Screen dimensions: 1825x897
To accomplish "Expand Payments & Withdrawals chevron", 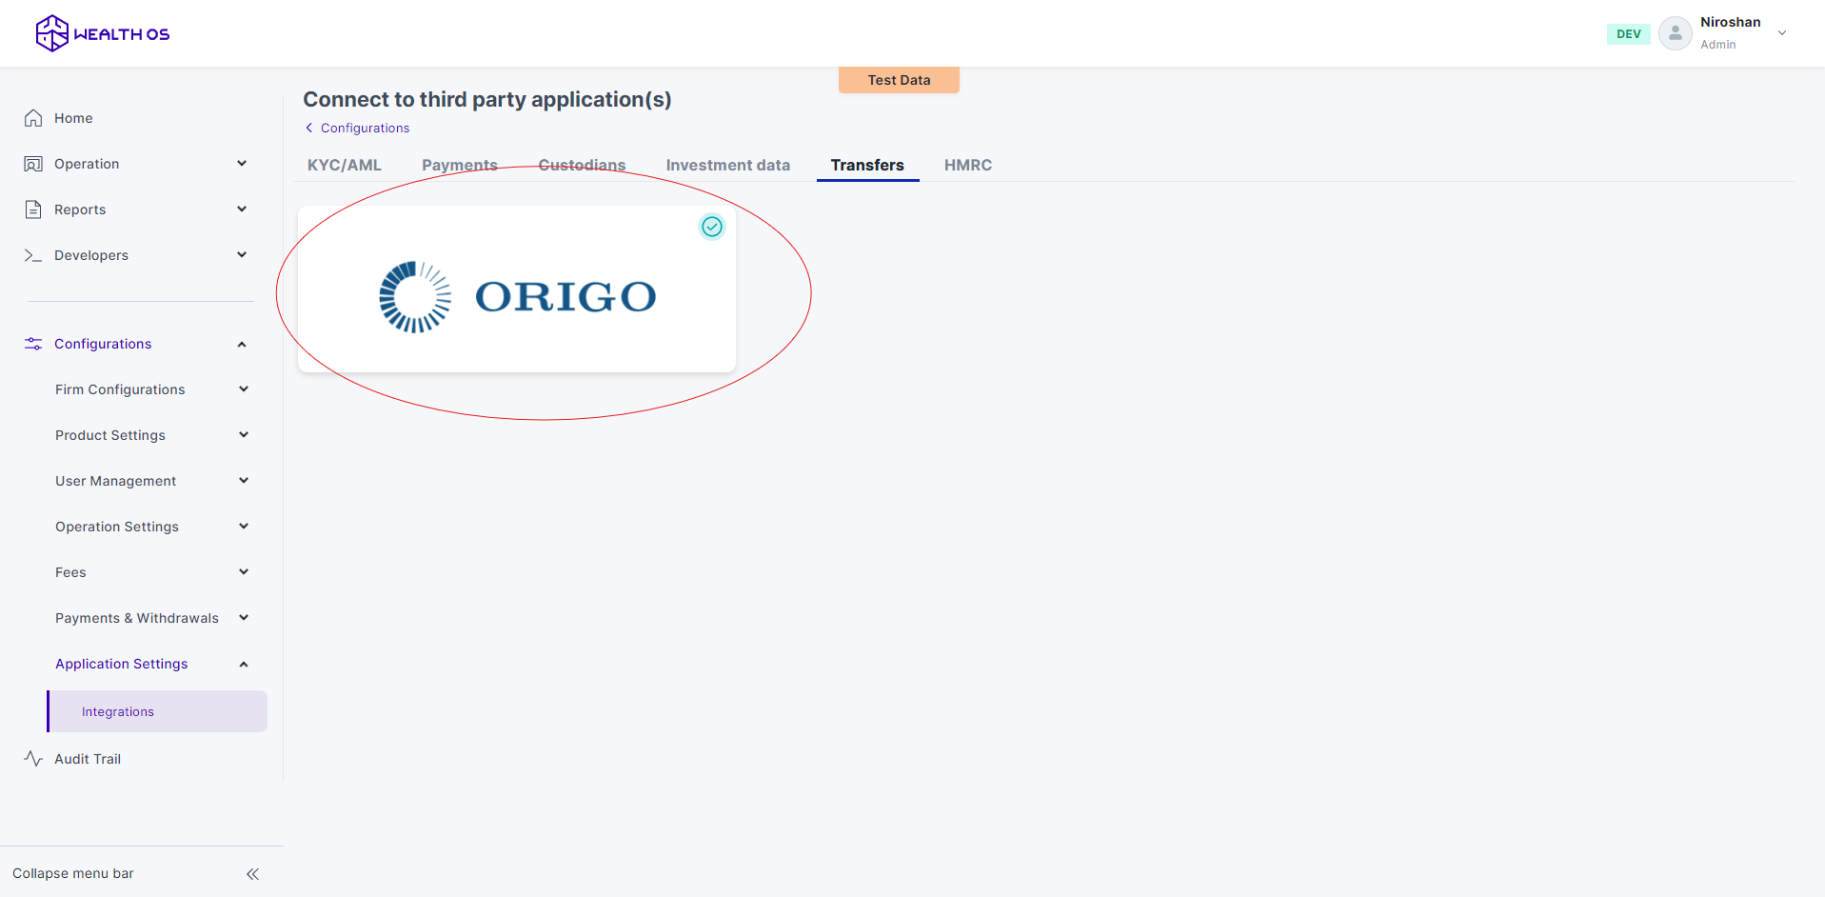I will [244, 618].
